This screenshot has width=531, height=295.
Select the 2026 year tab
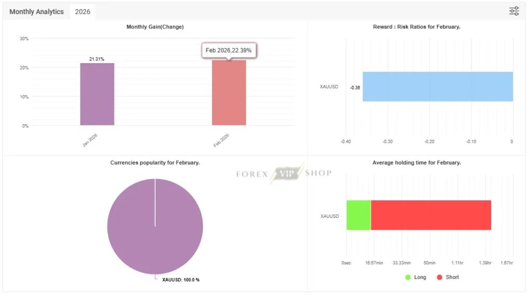click(x=82, y=12)
